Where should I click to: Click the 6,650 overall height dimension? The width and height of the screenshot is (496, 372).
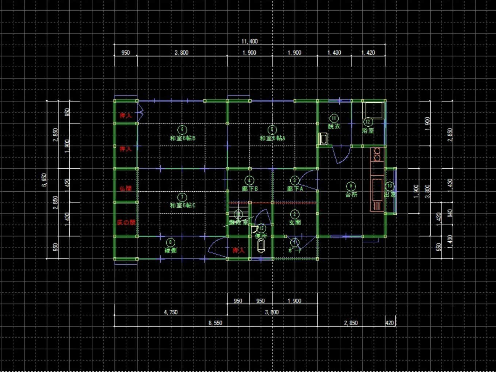coord(44,180)
